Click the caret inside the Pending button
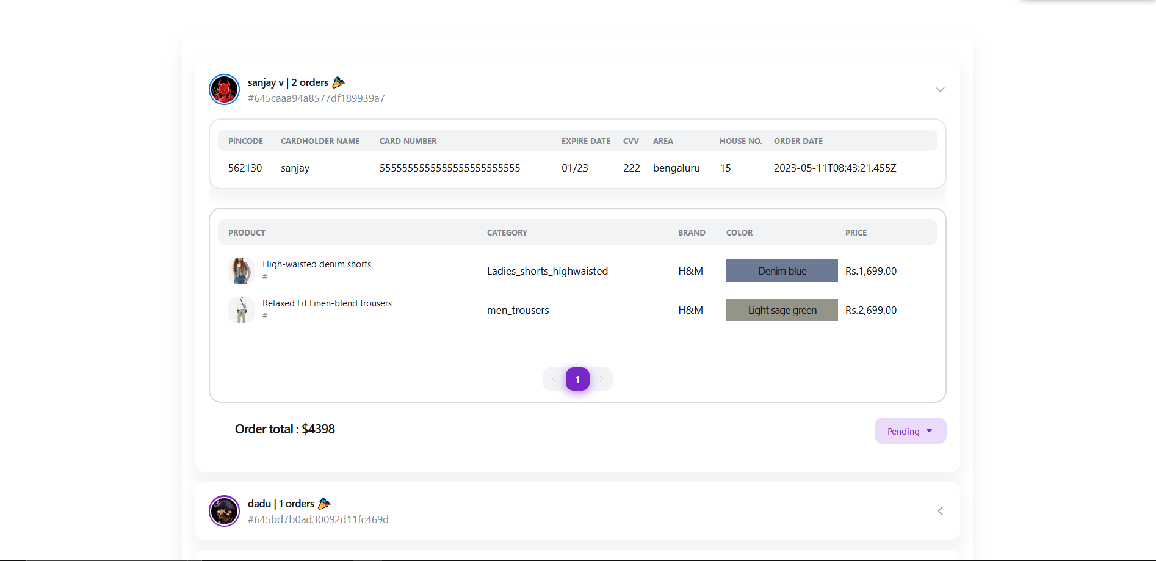Viewport: 1156px width, 561px height. [930, 430]
